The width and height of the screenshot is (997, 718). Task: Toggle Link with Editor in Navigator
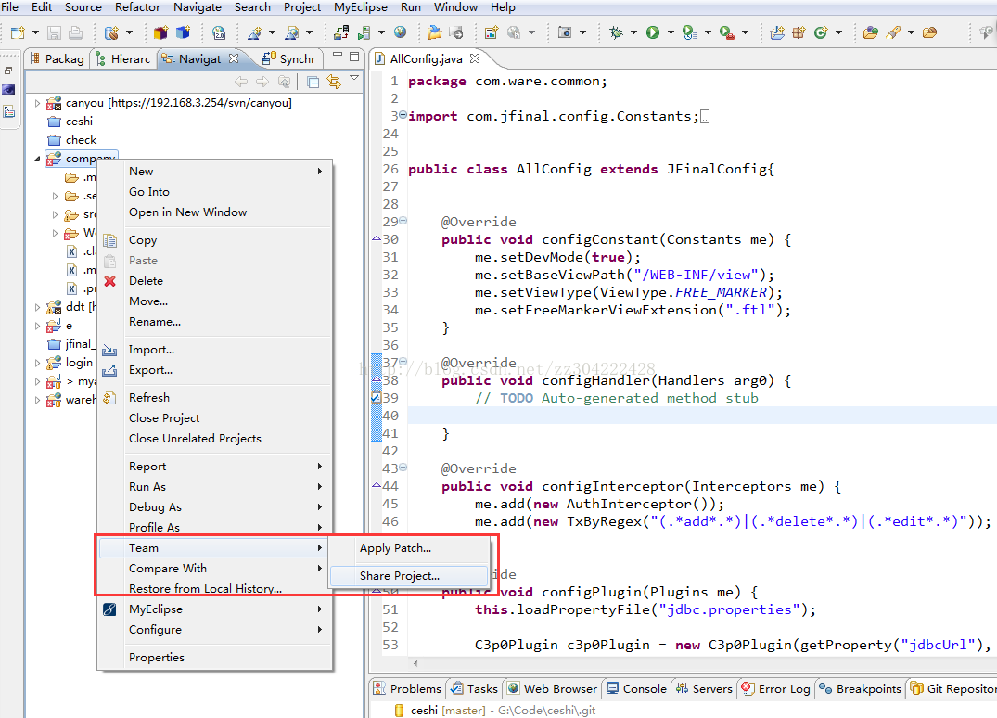click(x=333, y=82)
